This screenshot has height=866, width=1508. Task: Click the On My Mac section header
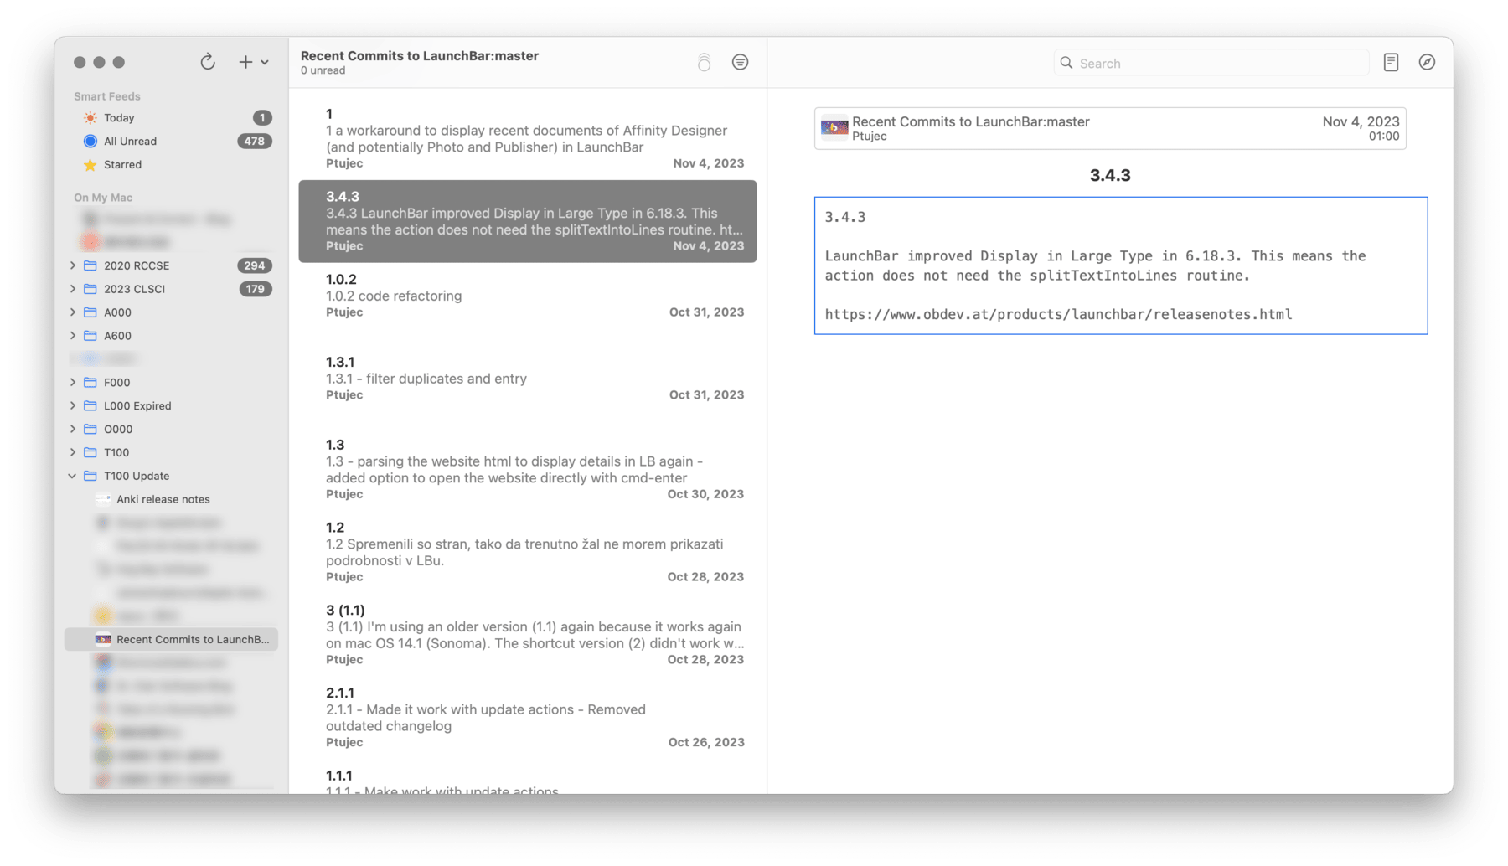(103, 198)
